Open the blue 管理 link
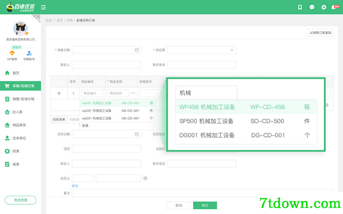 pyautogui.click(x=75, y=186)
